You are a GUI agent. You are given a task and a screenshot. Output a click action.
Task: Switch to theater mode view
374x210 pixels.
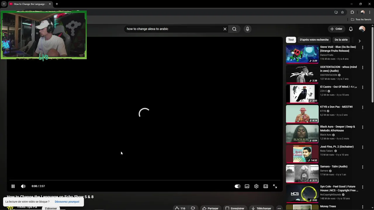pyautogui.click(x=266, y=186)
